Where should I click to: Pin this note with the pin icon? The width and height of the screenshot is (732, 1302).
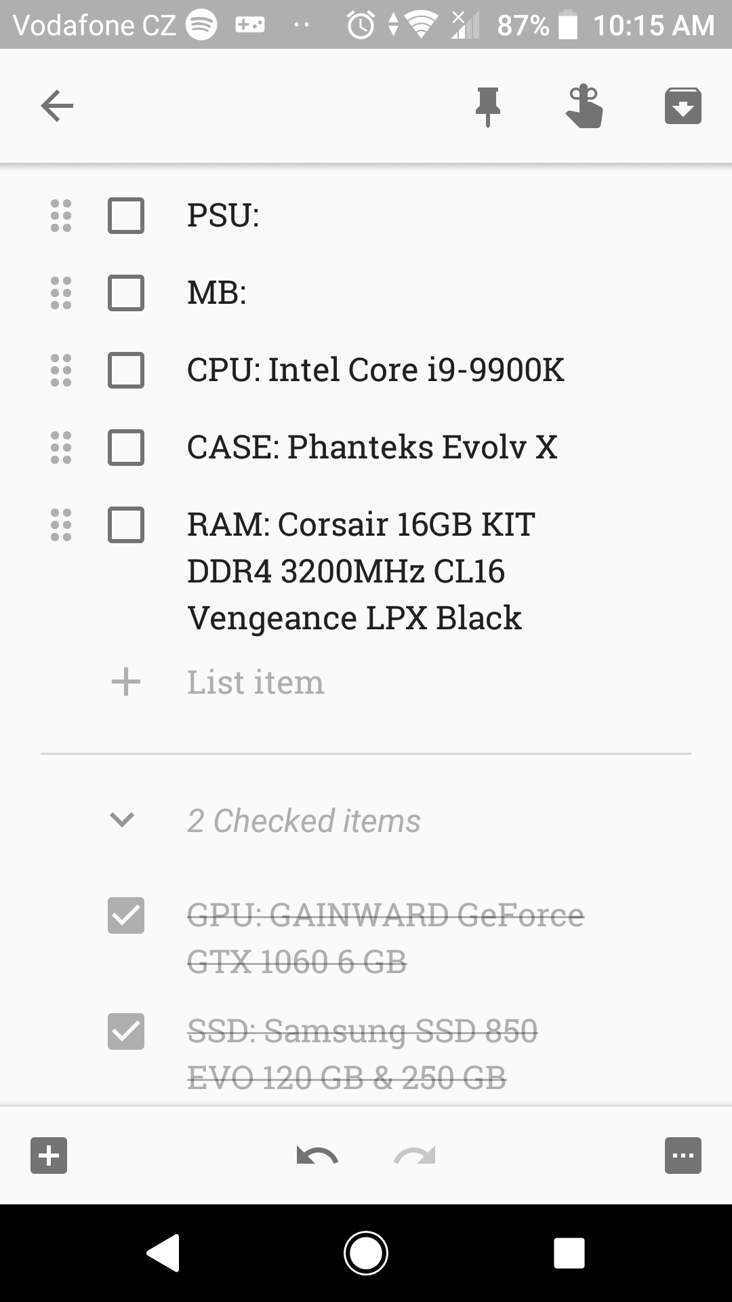click(487, 106)
